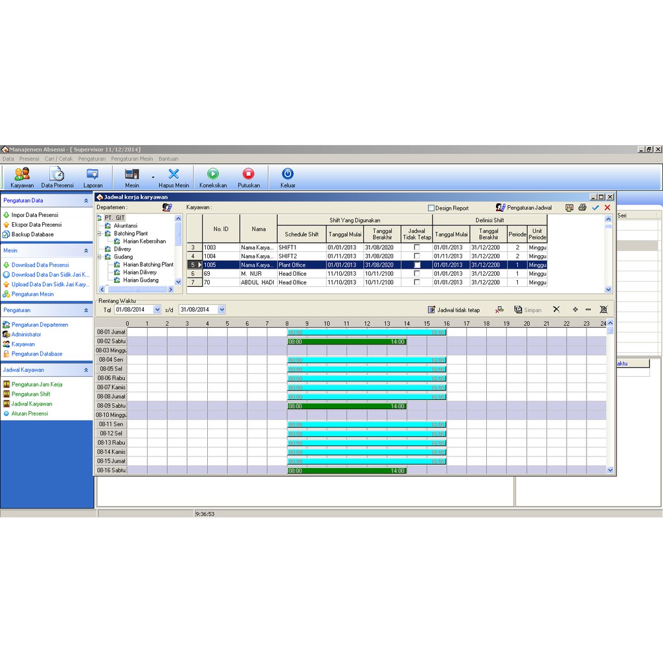663x663 pixels.
Task: Open the Mesin toolbar dropdown arrow
Action: (153, 177)
